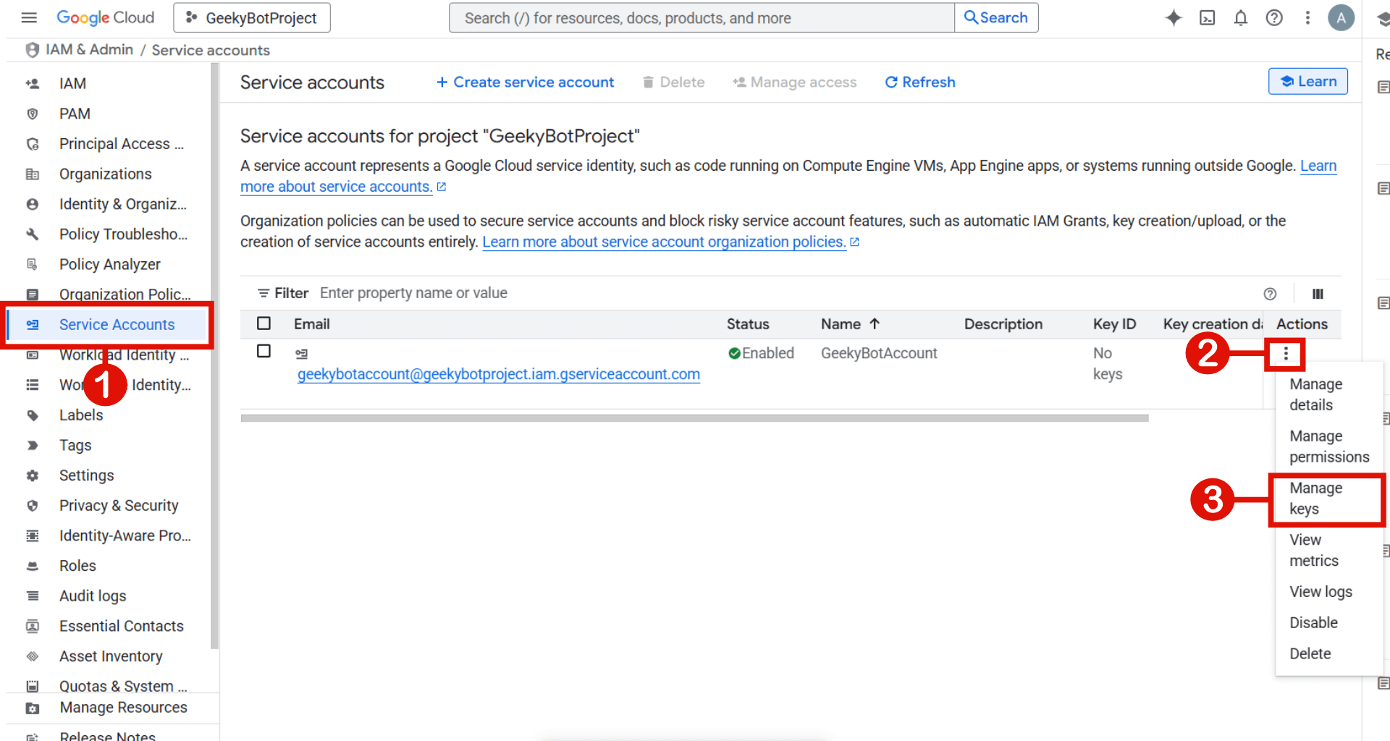The width and height of the screenshot is (1390, 741).
Task: Open the main navigation hamburger menu
Action: point(29,17)
